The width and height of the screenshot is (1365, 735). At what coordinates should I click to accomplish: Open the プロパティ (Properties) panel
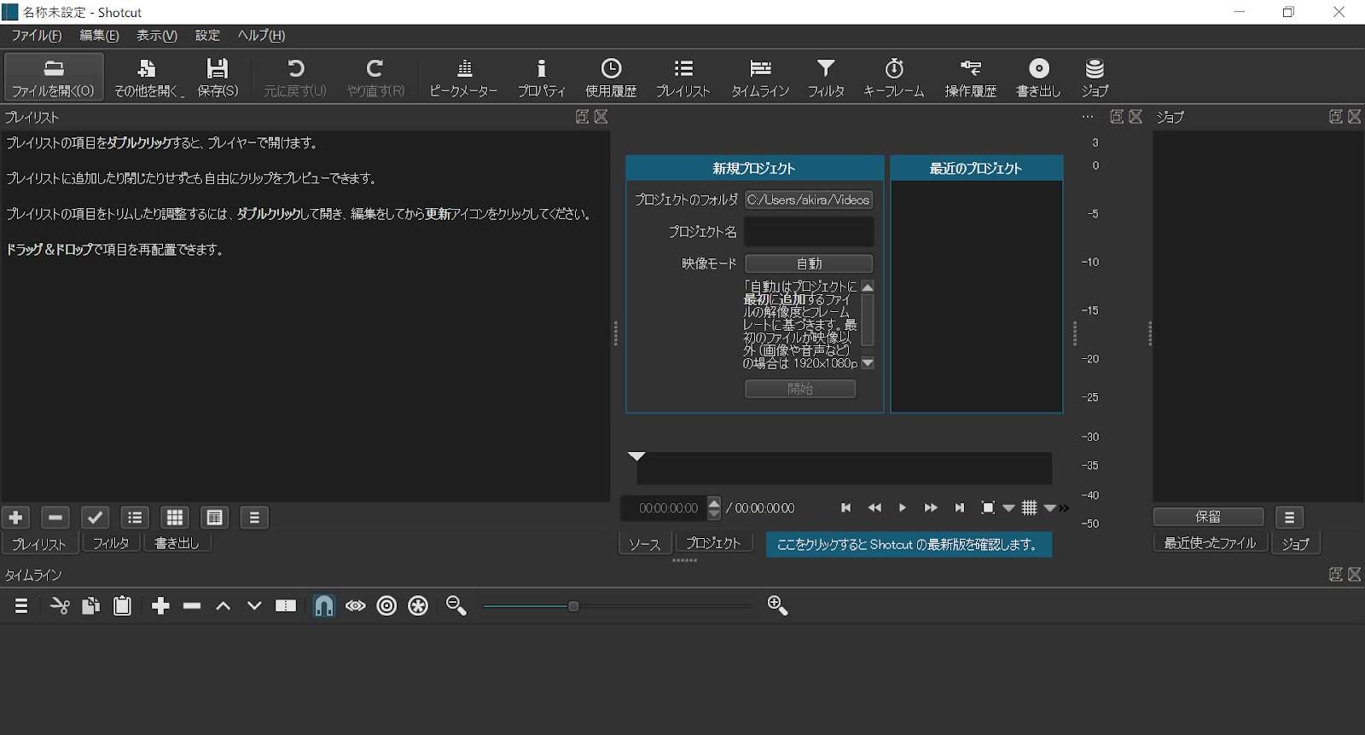(x=542, y=77)
